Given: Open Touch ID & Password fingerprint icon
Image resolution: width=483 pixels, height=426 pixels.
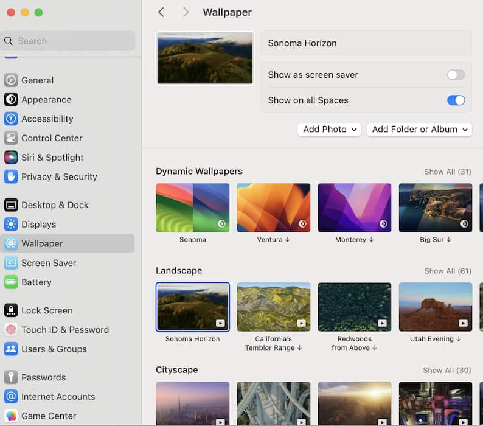Looking at the screenshot, I should point(11,329).
